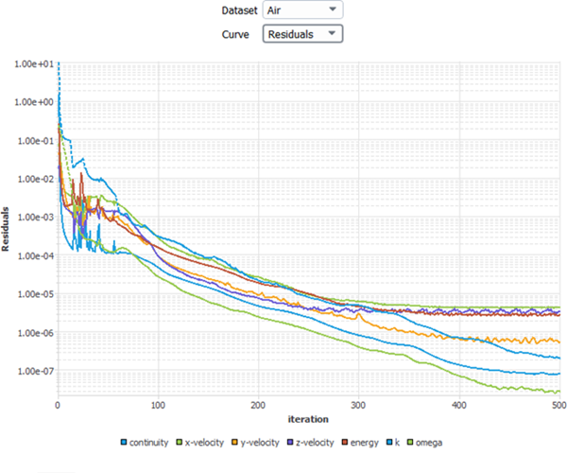The width and height of the screenshot is (567, 473).
Task: Select the omega legend label
Action: (x=428, y=443)
